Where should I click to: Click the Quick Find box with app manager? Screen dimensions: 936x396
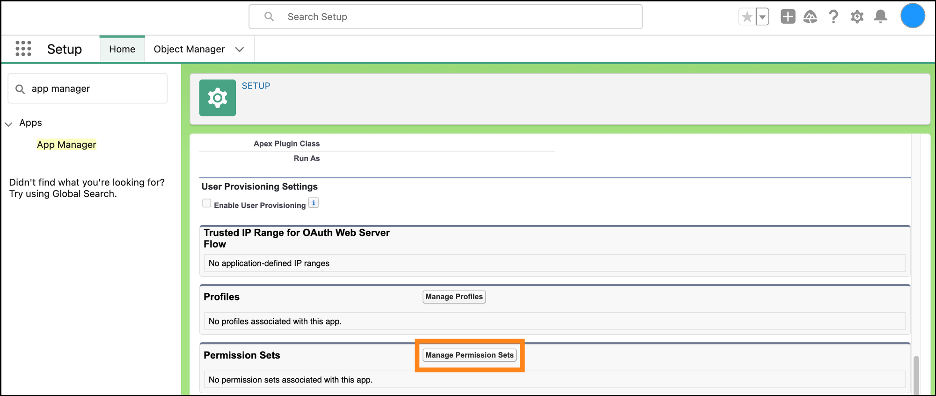tap(88, 88)
